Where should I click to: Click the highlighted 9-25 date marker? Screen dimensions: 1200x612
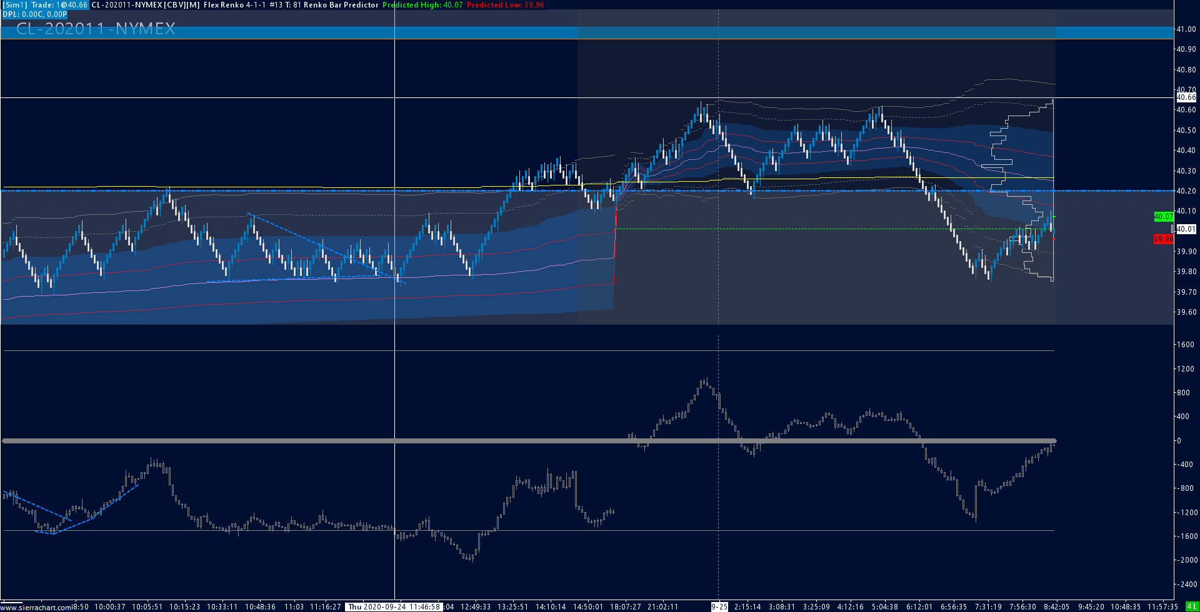719,607
